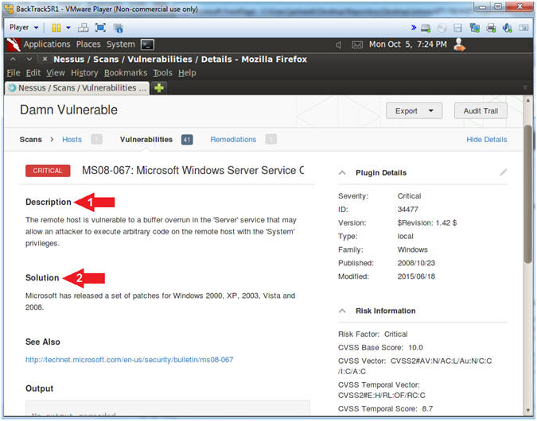The image size is (537, 421).
Task: Click the panel clock Mon Oct 5
Action: pos(408,44)
